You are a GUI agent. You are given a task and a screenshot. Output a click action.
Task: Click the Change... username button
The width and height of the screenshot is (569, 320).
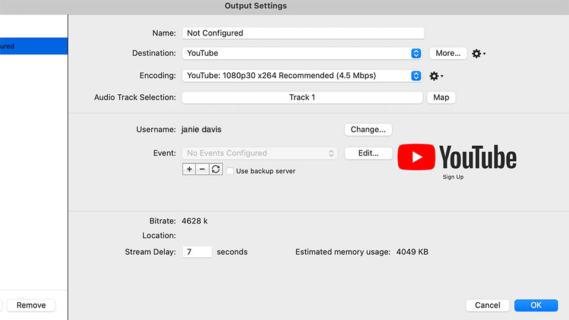(368, 130)
